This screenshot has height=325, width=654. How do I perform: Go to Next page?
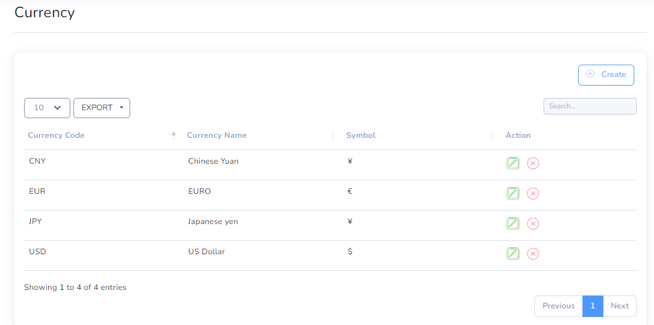619,306
